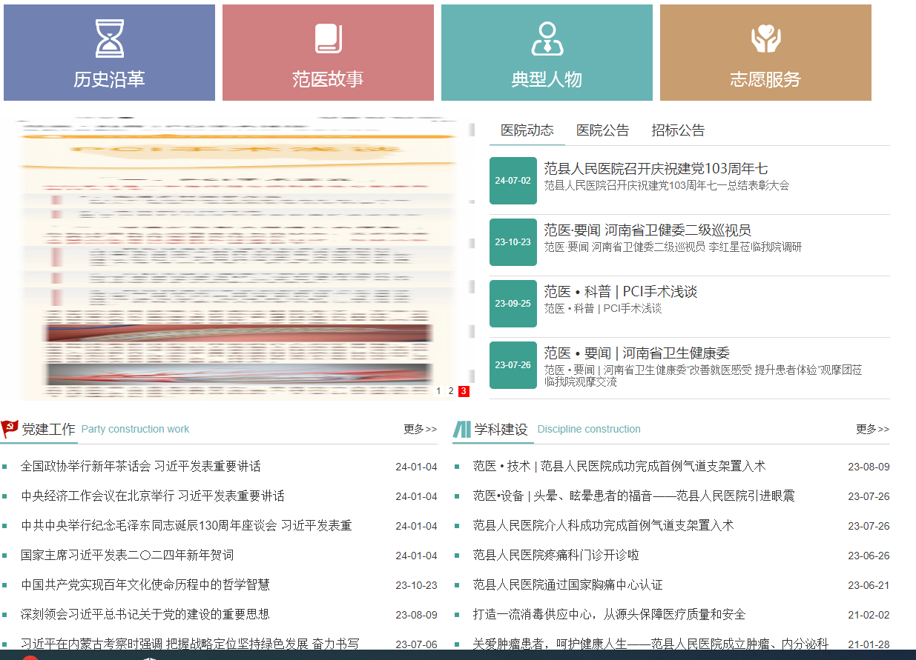Switch to the 医院公告 tab
916x660 pixels.
point(603,130)
